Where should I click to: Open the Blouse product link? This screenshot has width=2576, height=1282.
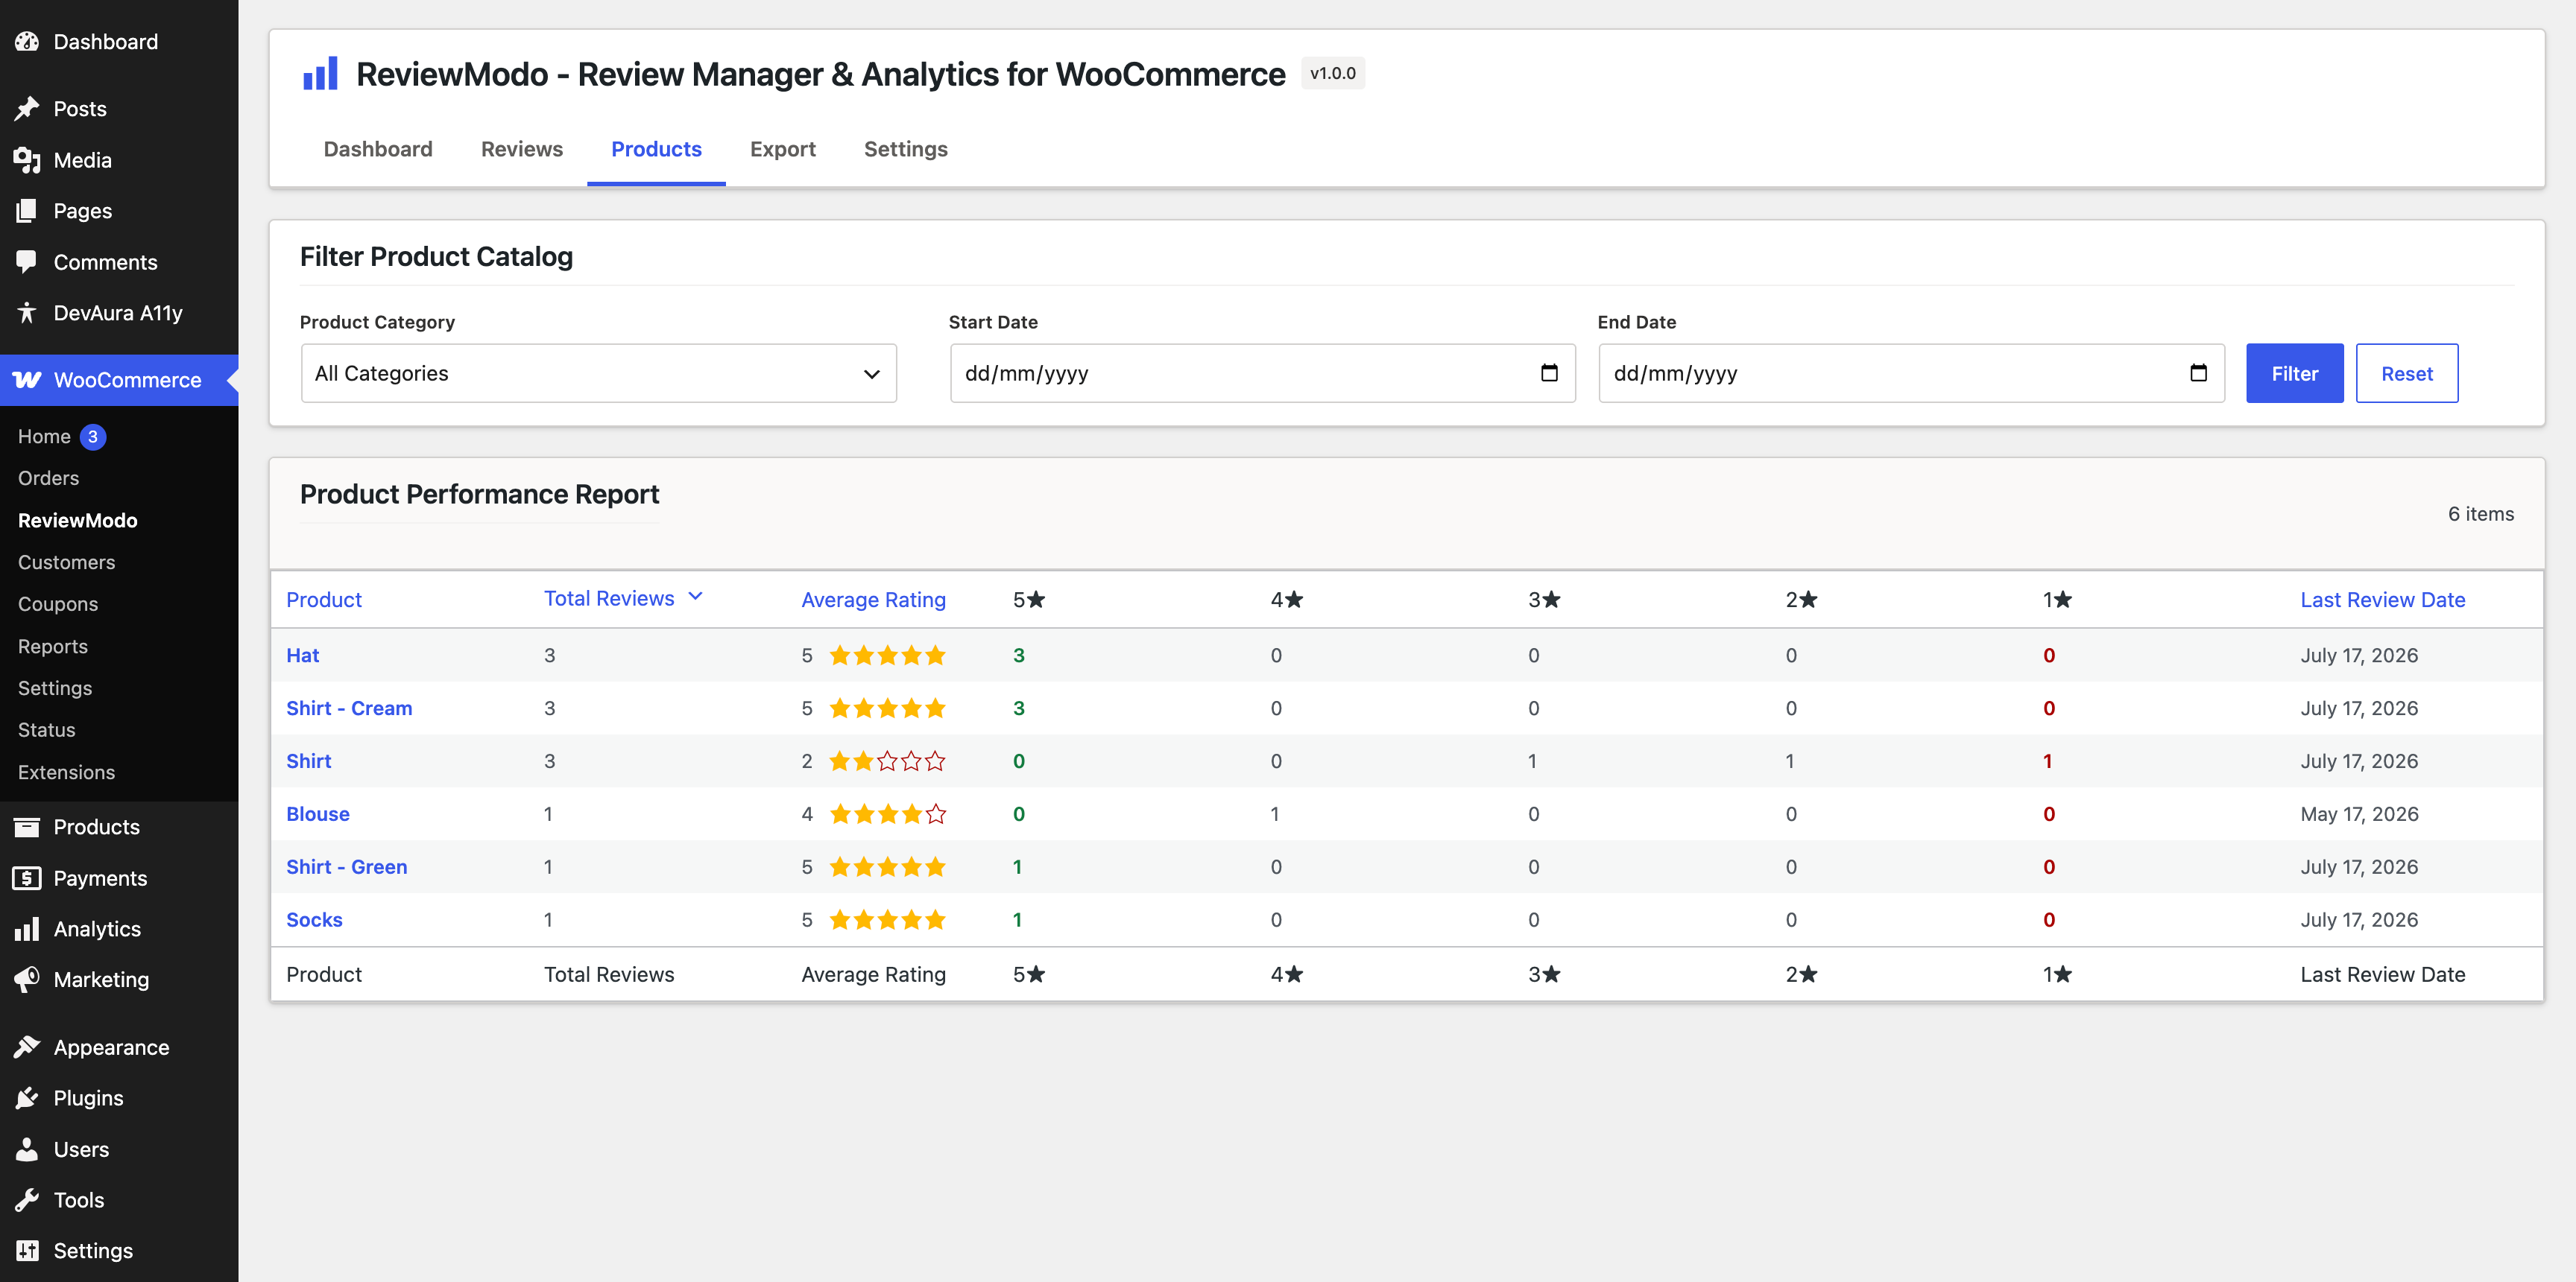(318, 814)
